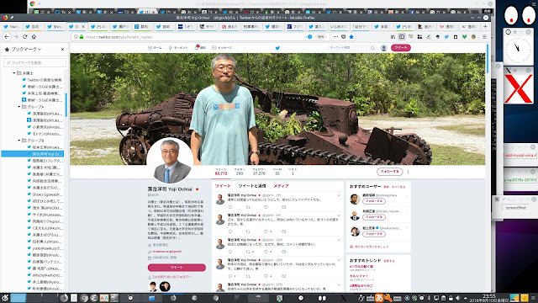This screenshot has height=303, width=538.
Task: Close the active tab with its X
Action: click(x=82, y=26)
